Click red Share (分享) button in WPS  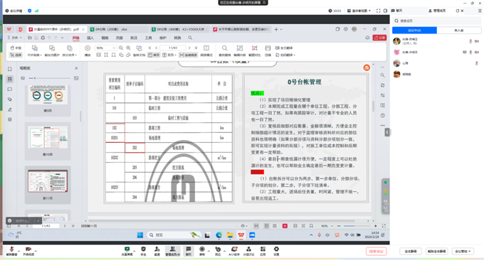coord(379,38)
